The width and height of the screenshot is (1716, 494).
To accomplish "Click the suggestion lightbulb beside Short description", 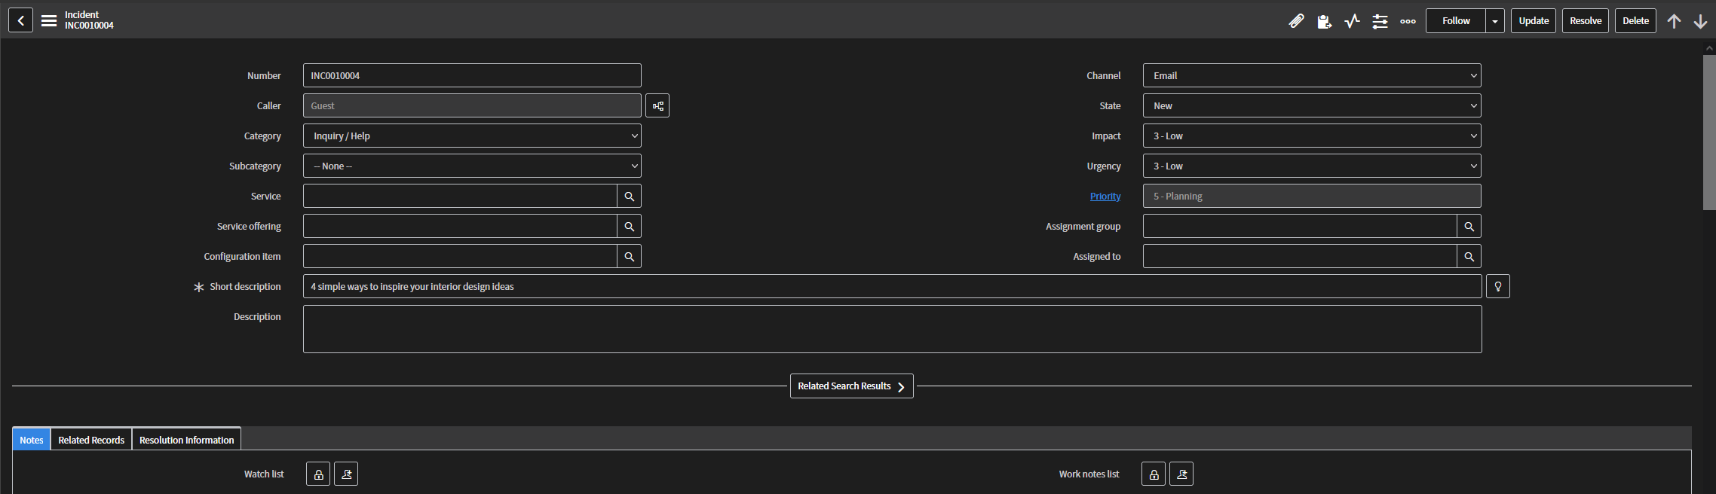I will (1498, 286).
